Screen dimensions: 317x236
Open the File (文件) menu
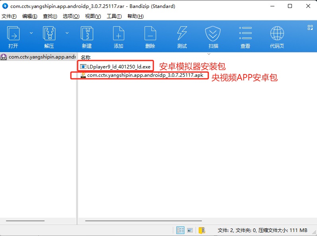9,16
